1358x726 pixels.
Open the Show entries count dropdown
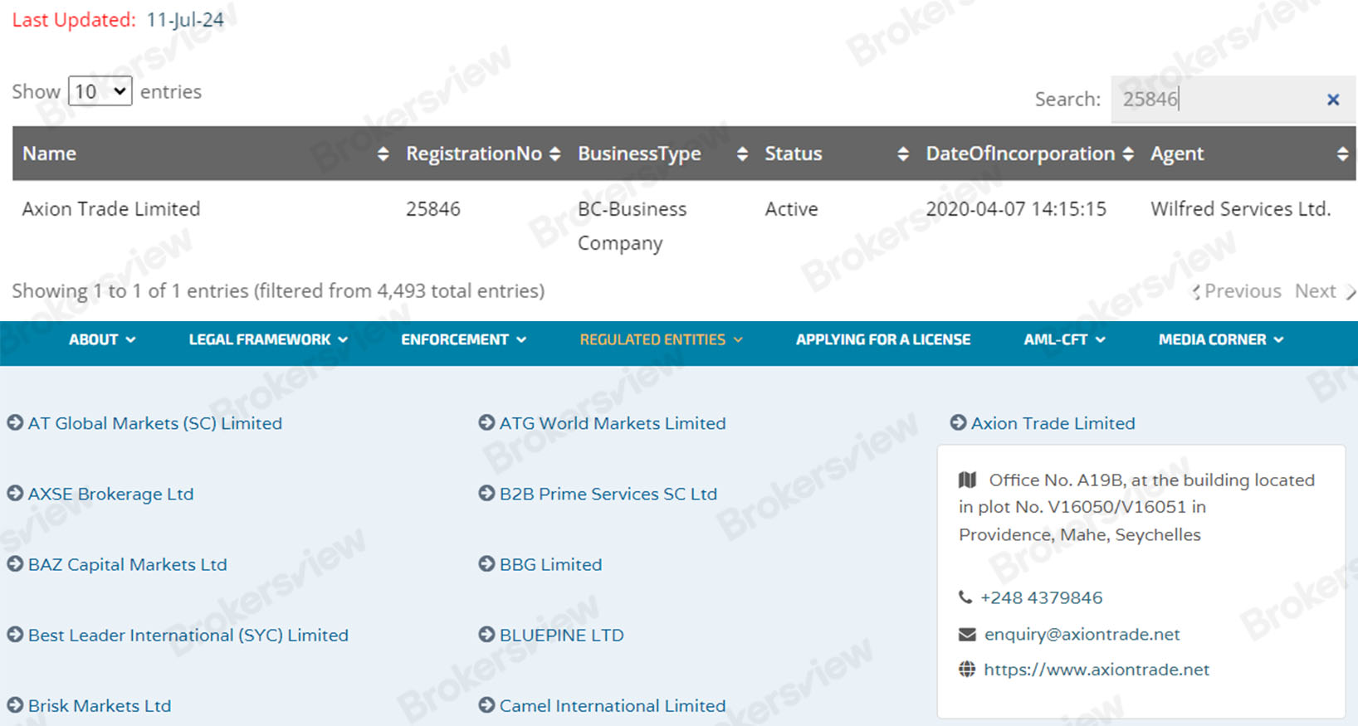(x=100, y=91)
